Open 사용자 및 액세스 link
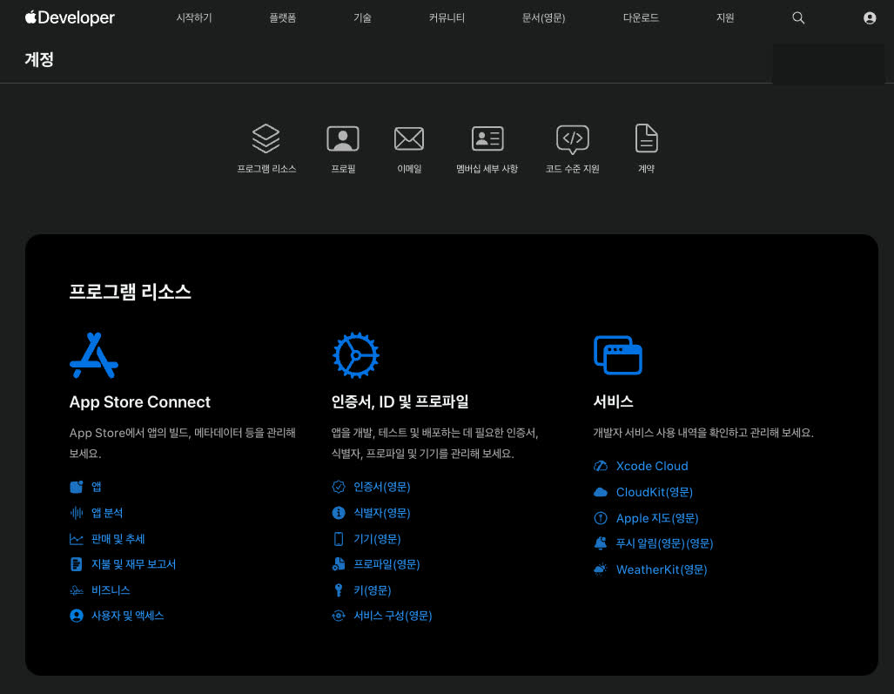 (128, 616)
